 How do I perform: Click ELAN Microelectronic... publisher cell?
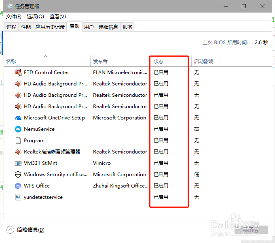click(x=120, y=72)
